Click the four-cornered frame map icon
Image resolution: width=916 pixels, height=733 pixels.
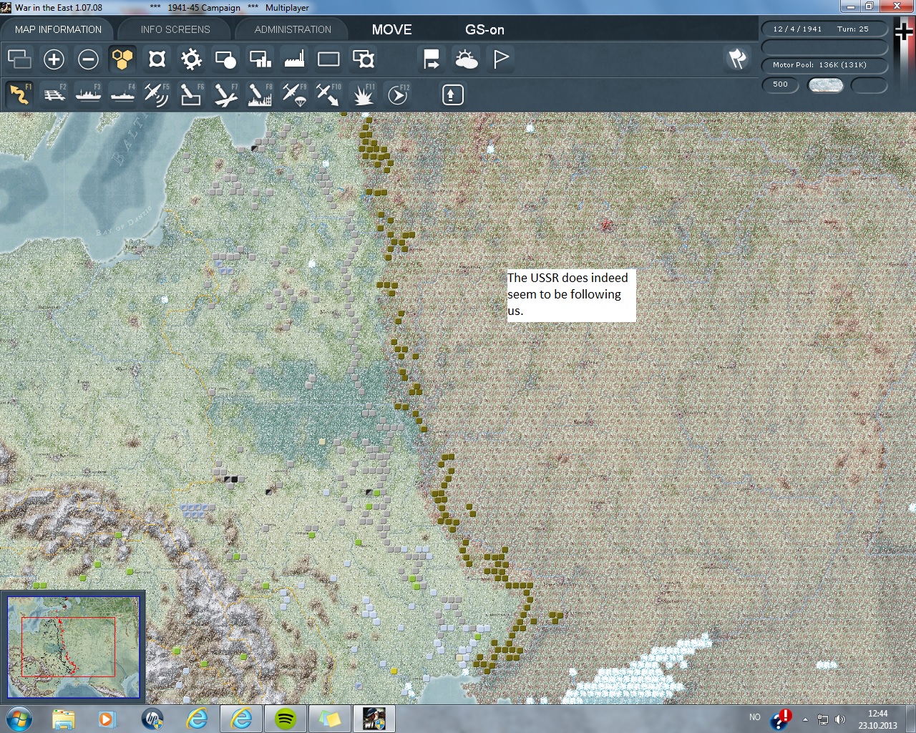click(x=157, y=59)
